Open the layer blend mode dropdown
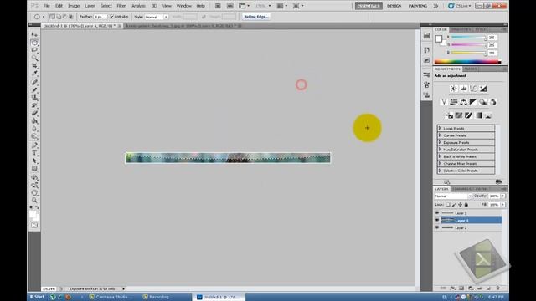Viewport: 536px width, 301px height. (453, 196)
